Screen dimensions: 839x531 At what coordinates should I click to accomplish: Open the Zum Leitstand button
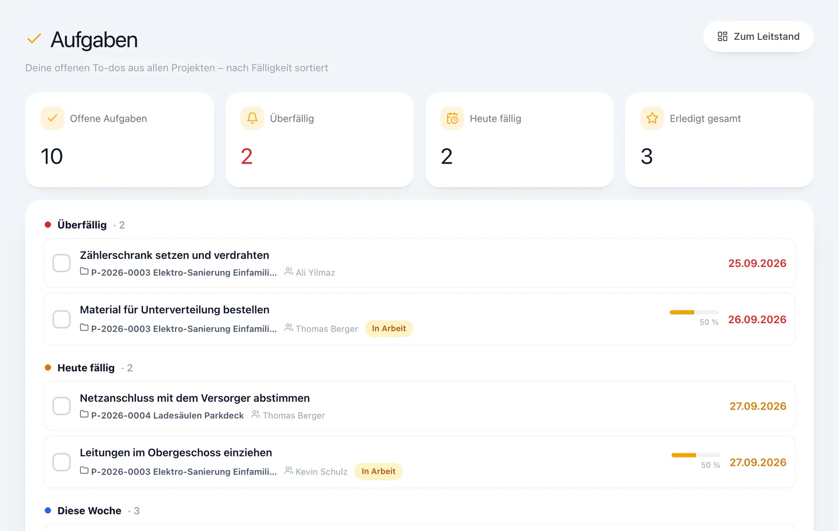pos(758,37)
